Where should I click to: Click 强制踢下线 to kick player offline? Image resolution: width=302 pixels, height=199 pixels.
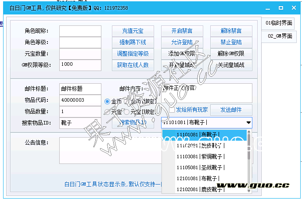coord(133,43)
